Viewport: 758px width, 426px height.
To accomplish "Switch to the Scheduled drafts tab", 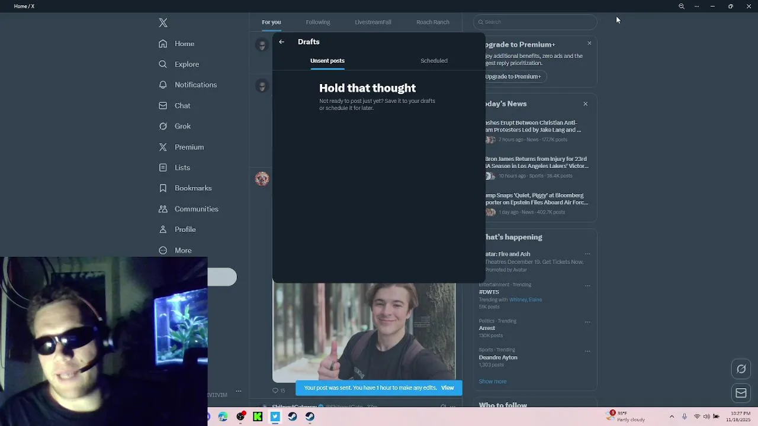I will pos(434,60).
